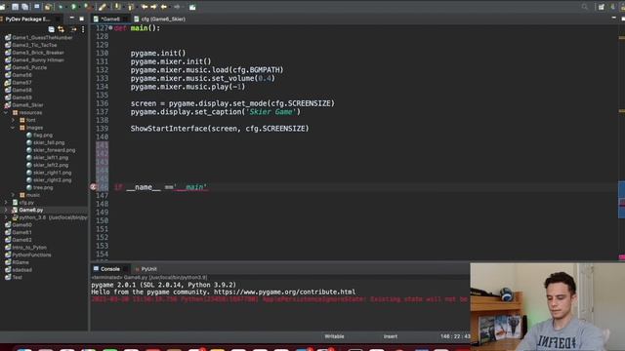Select the Test project

(18, 277)
